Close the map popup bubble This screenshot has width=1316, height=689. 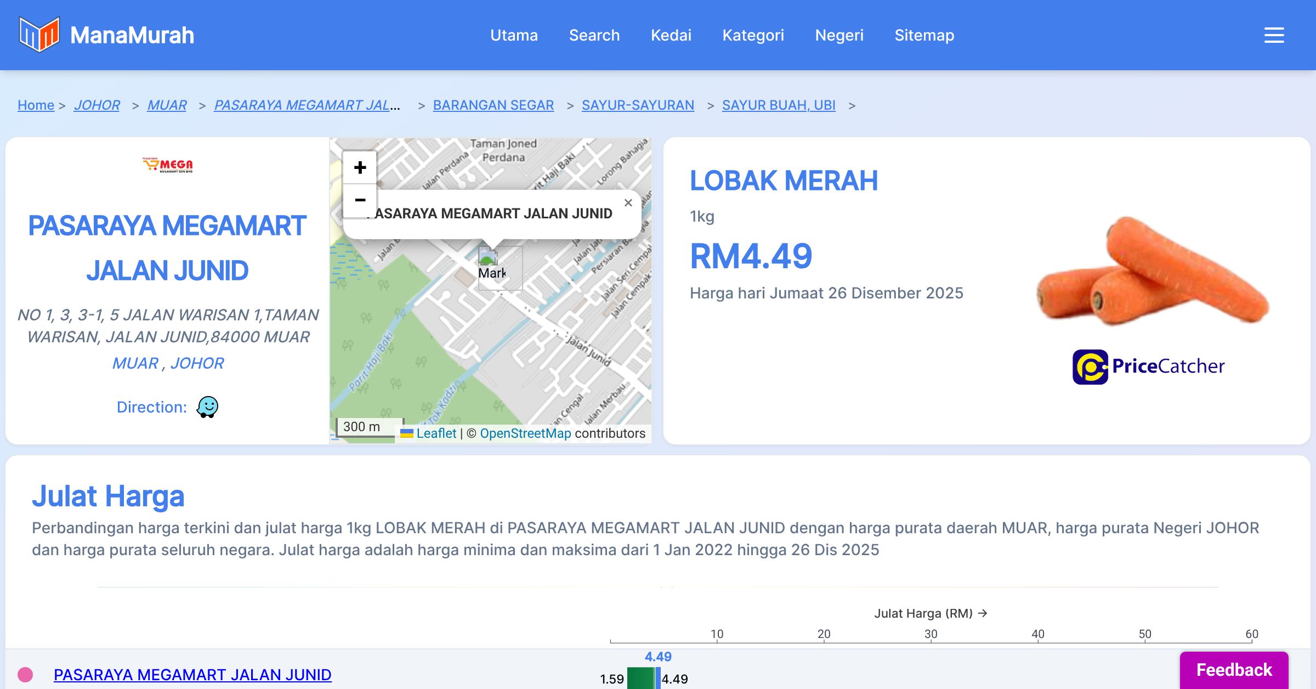click(x=628, y=203)
